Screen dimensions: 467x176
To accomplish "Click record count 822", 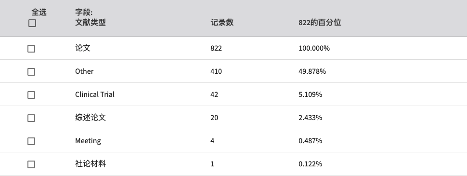I will point(216,48).
